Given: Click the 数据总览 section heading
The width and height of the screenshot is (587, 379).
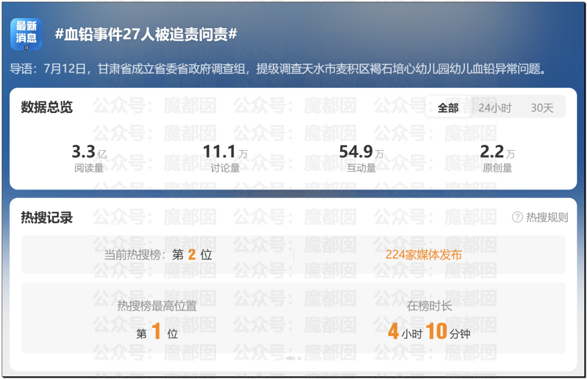Looking at the screenshot, I should pos(47,107).
